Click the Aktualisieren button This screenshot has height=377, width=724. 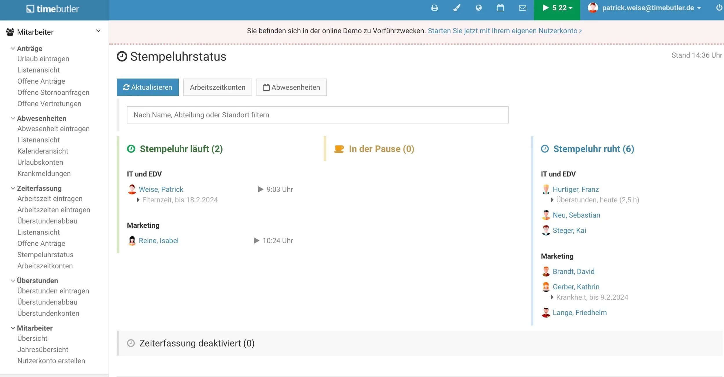coord(148,87)
